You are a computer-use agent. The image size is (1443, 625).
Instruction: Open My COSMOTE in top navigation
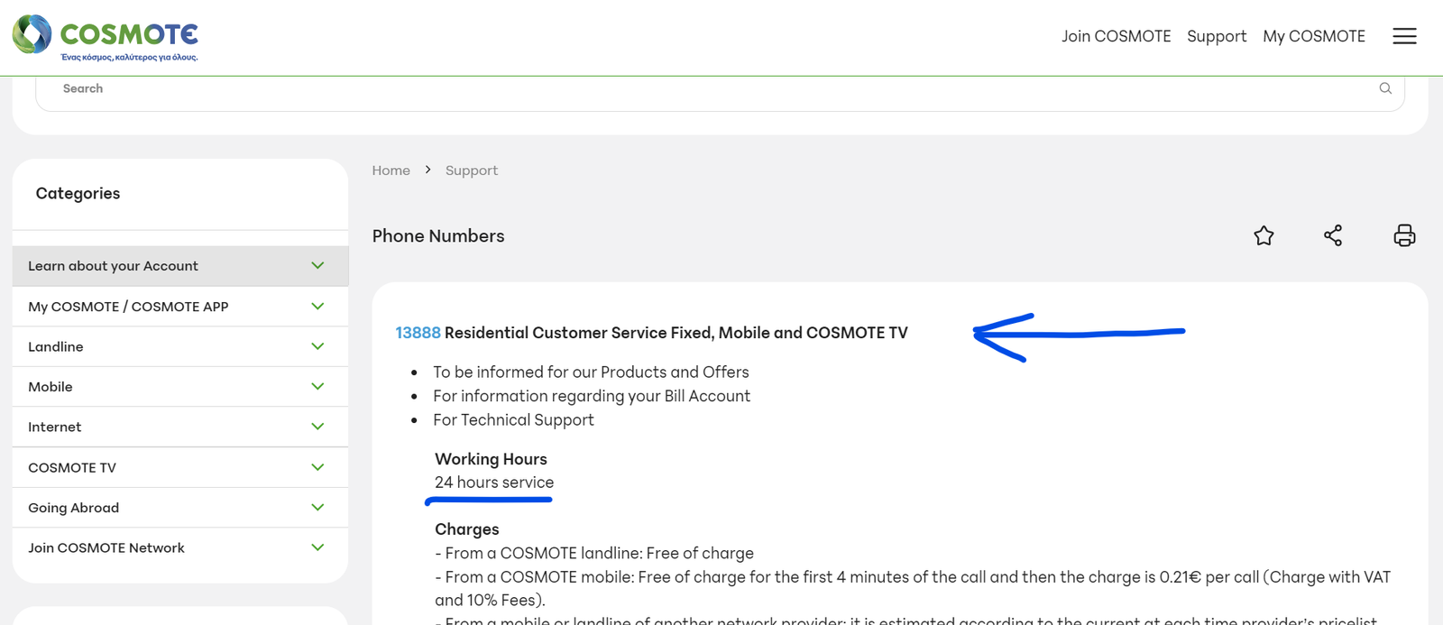click(x=1314, y=36)
